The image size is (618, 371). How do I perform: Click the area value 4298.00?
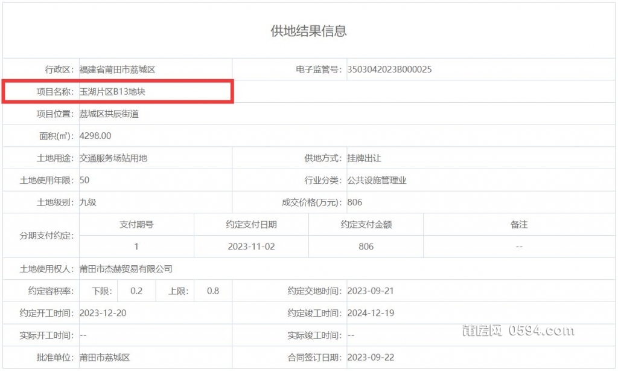click(95, 136)
